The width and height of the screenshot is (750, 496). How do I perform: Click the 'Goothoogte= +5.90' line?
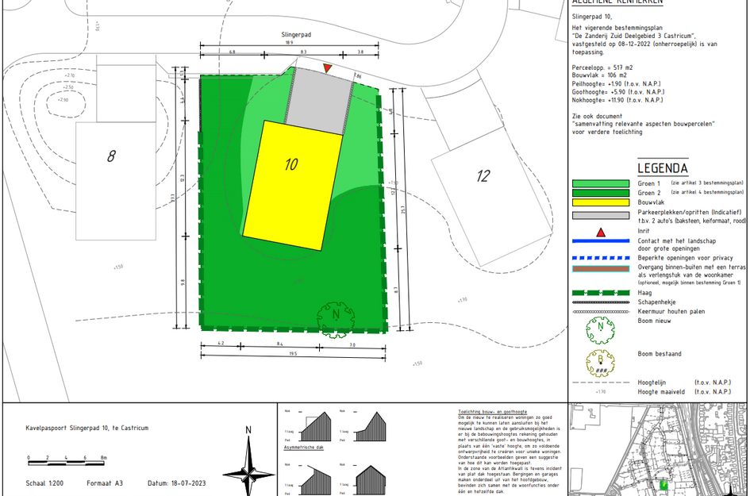tap(618, 92)
